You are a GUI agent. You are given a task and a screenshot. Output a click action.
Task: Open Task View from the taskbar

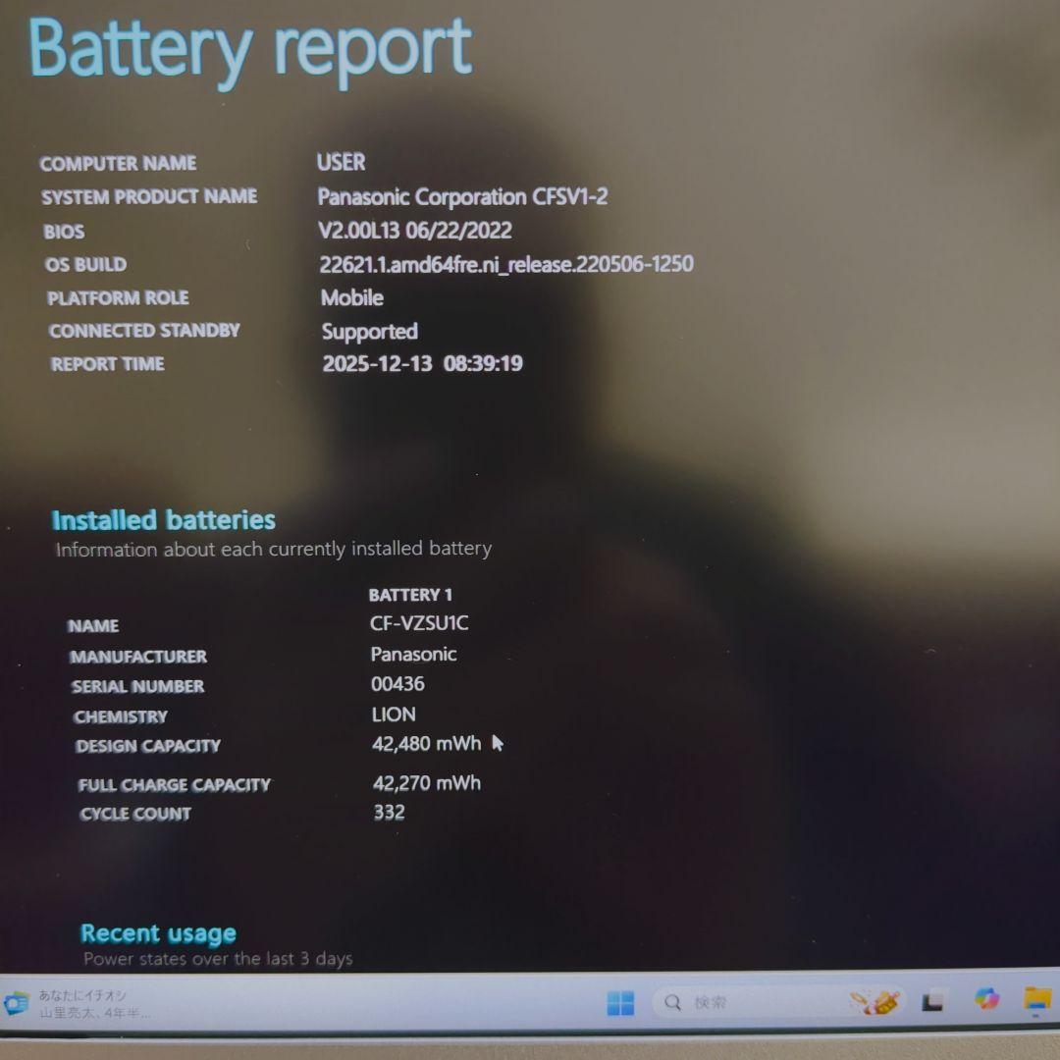click(x=932, y=1001)
